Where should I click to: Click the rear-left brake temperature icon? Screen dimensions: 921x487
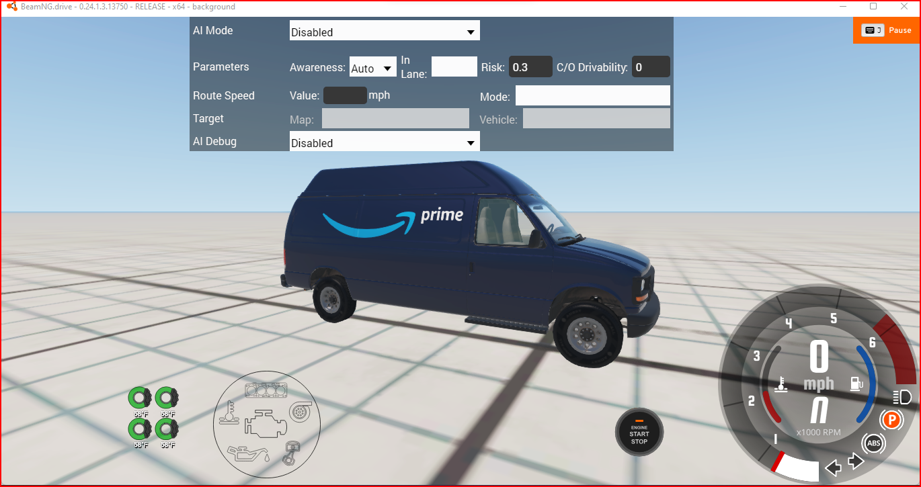tap(140, 430)
